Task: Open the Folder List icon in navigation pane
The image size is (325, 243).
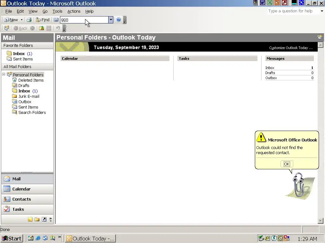Action: point(37,220)
